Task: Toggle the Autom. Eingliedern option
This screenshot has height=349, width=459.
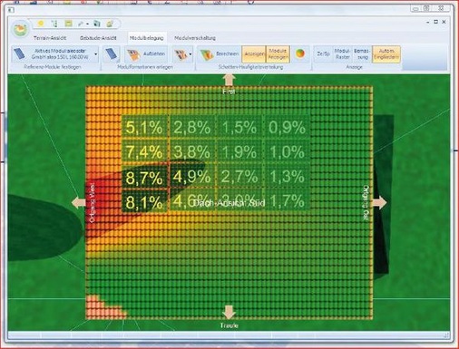Action: coord(386,54)
